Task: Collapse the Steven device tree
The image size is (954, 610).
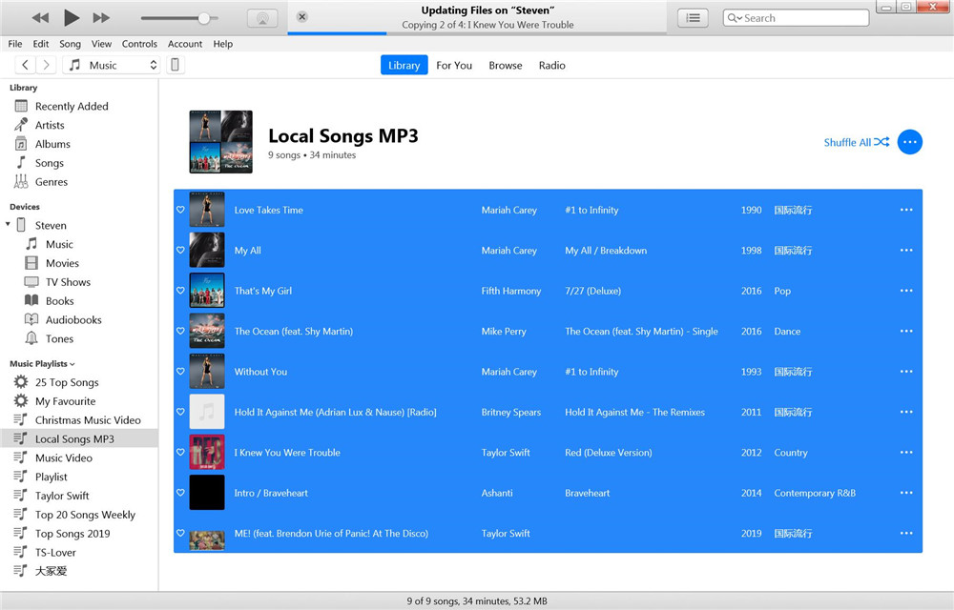Action: [8, 224]
